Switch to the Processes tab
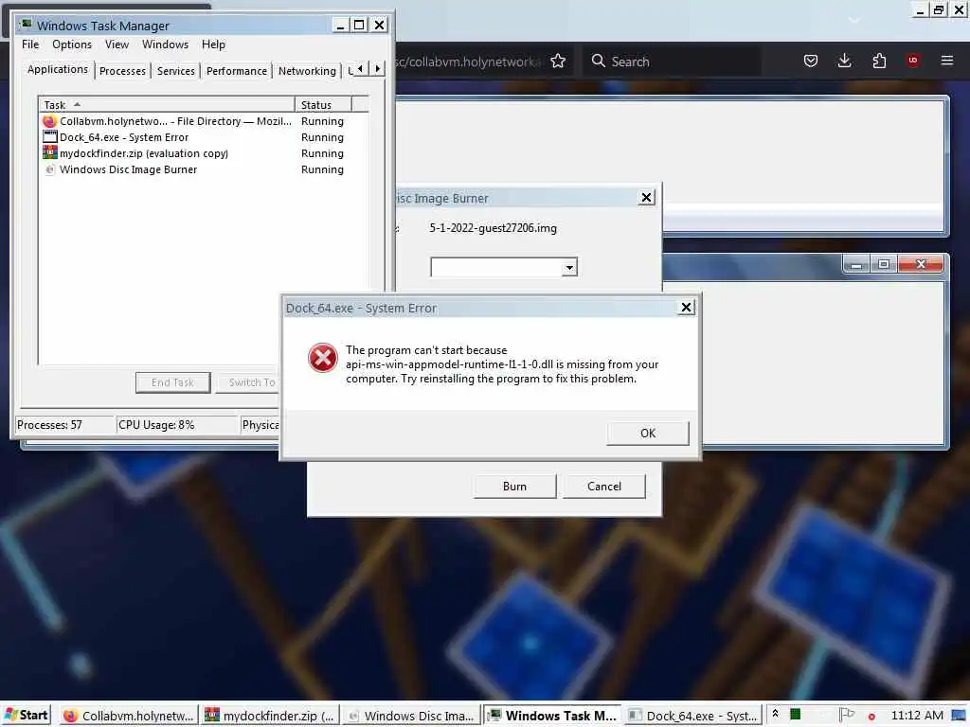The width and height of the screenshot is (970, 727). pos(122,71)
